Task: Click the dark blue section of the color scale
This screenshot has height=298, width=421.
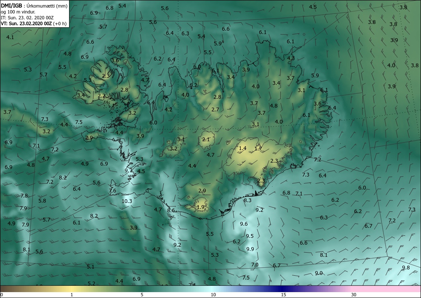Action: (x=282, y=289)
